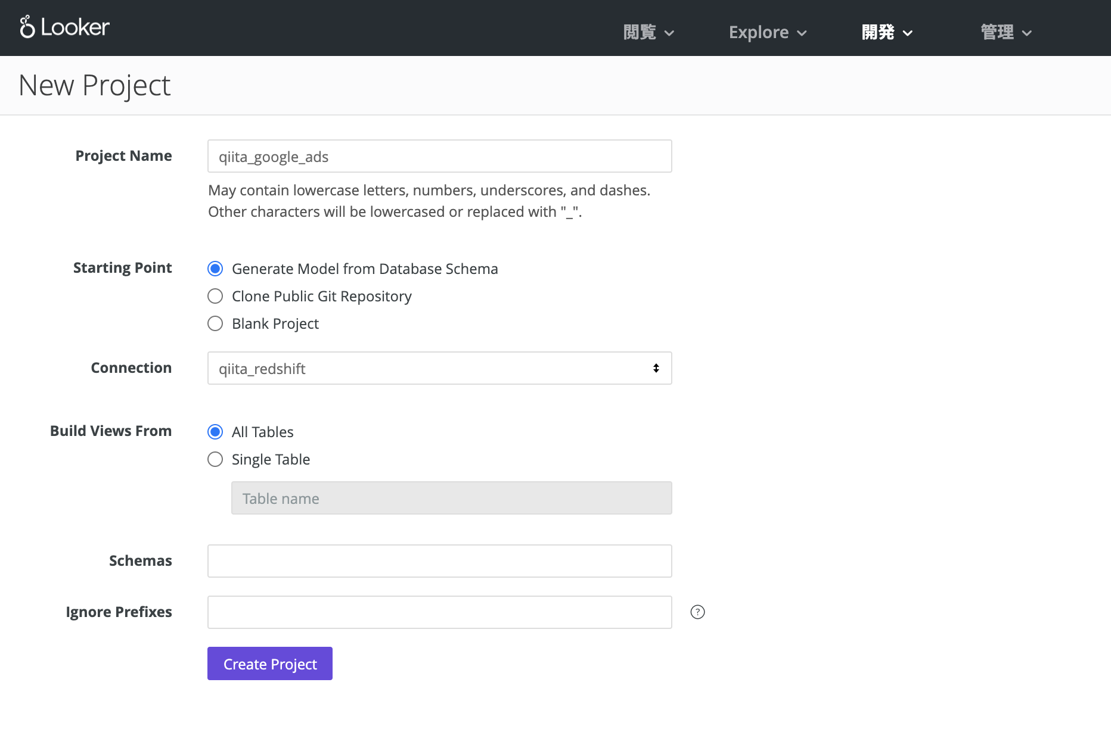Screen dimensions: 1111x754
Task: Focus the Ignore Prefixes input field
Action: 440,612
